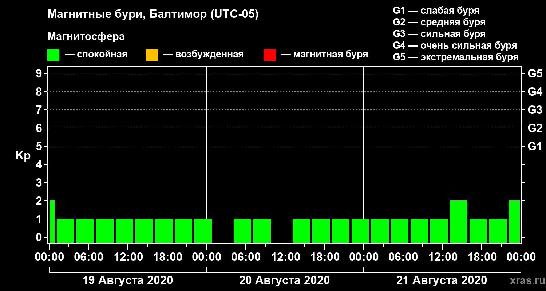Click the '— спокойная' legend label
The width and height of the screenshot is (546, 291).
point(96,55)
